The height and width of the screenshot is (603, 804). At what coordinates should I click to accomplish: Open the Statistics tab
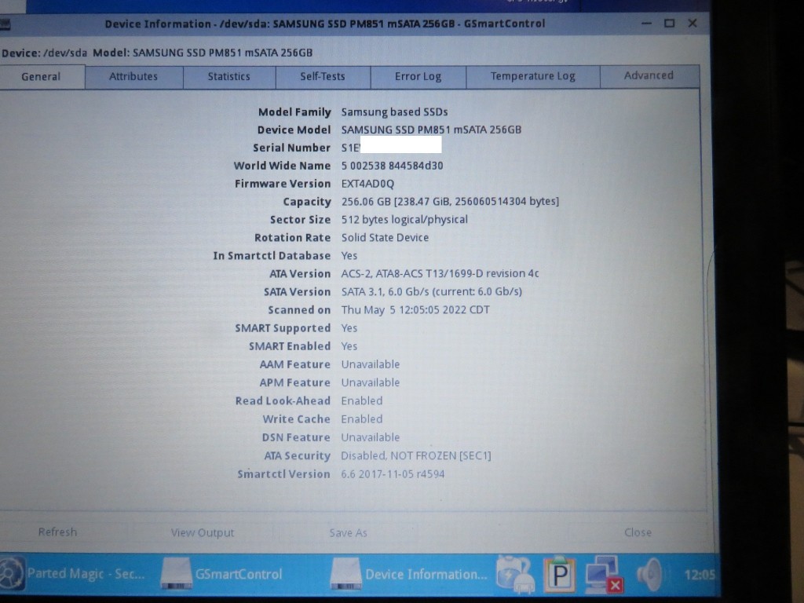tap(228, 77)
